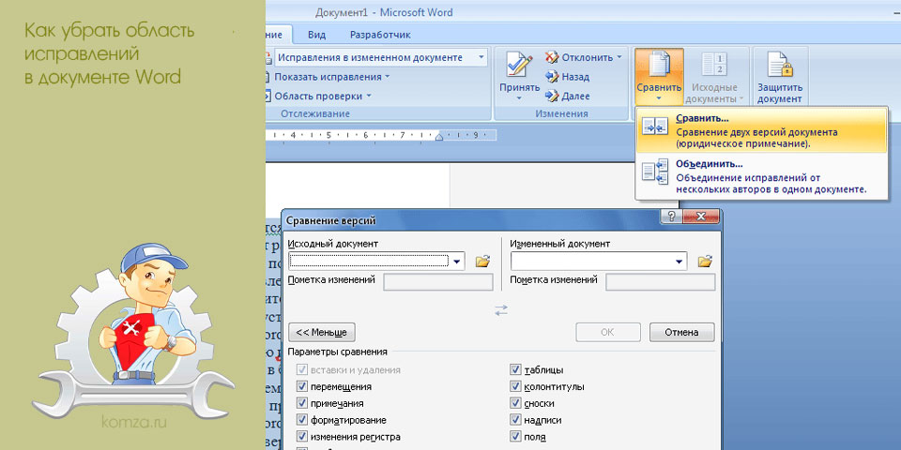
Task: Go to previous change with Назад
Action: point(552,76)
